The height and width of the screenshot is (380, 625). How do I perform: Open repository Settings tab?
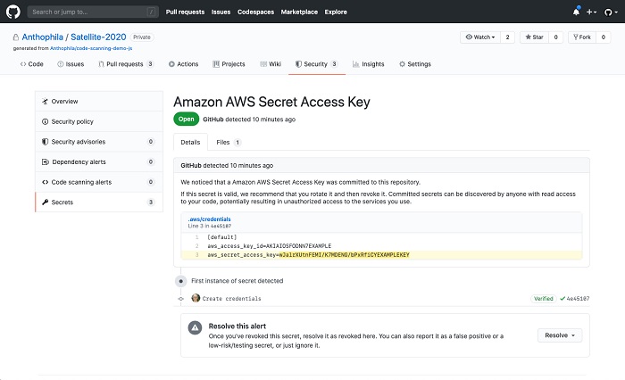415,64
